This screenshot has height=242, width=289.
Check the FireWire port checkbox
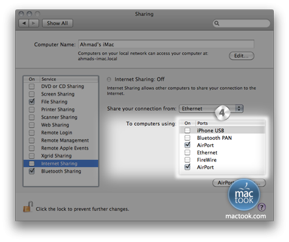[x=187, y=160]
